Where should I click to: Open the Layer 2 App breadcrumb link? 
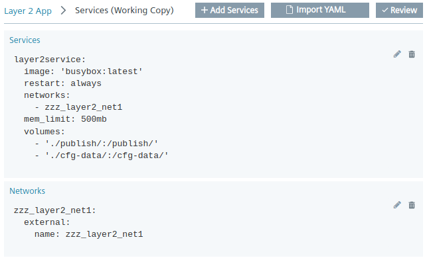(28, 11)
